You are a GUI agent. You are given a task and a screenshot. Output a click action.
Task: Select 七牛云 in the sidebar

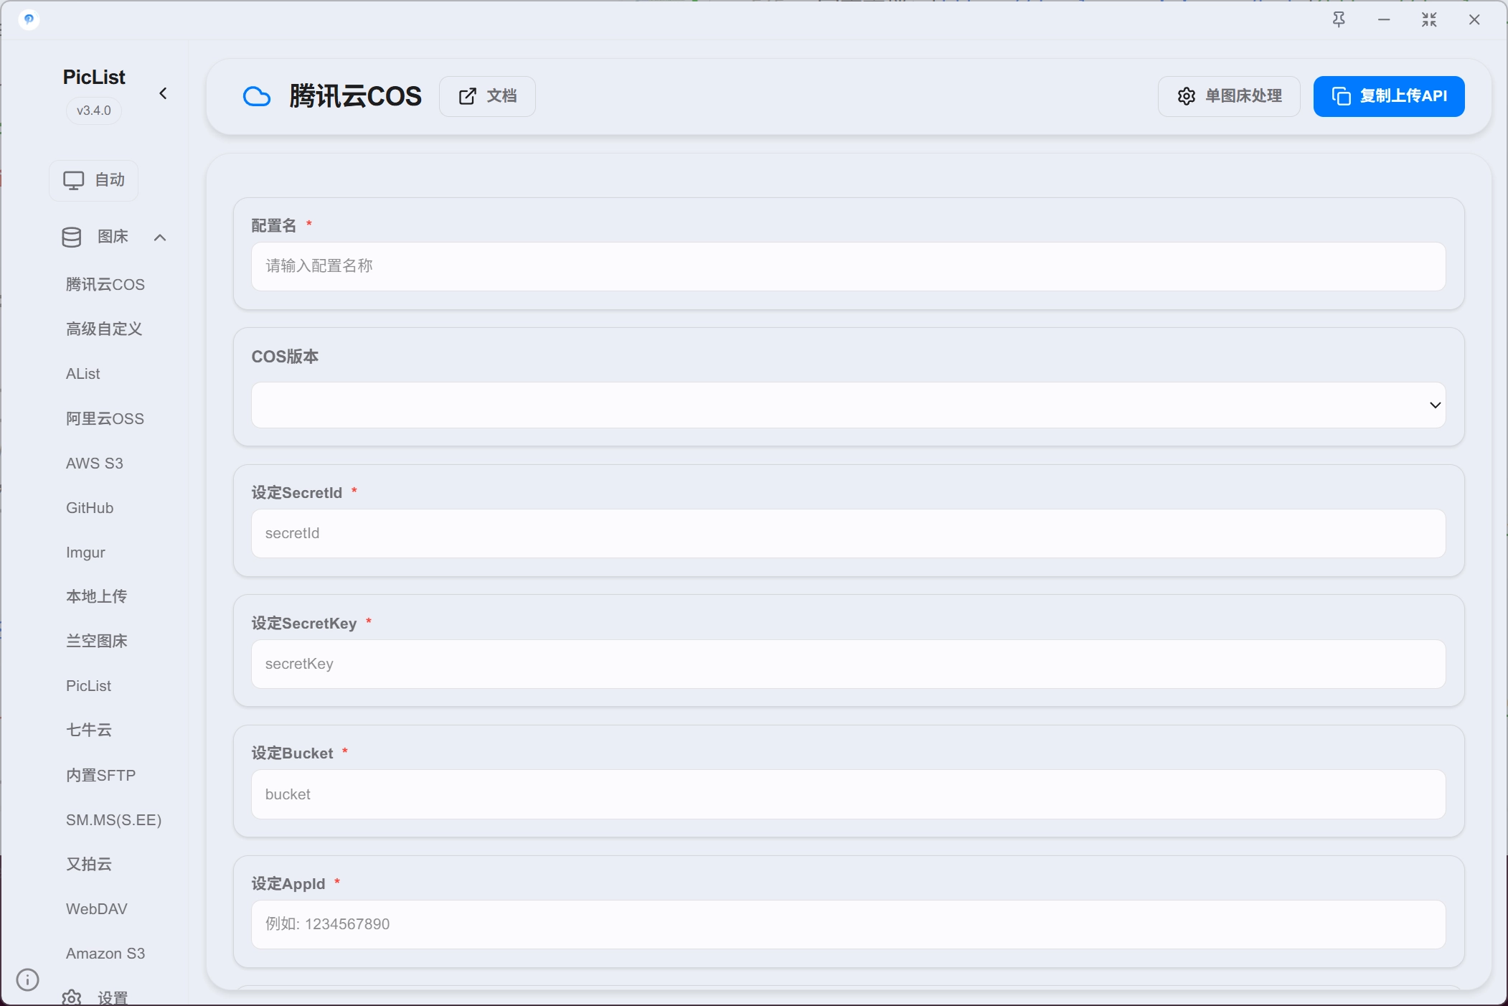89,730
